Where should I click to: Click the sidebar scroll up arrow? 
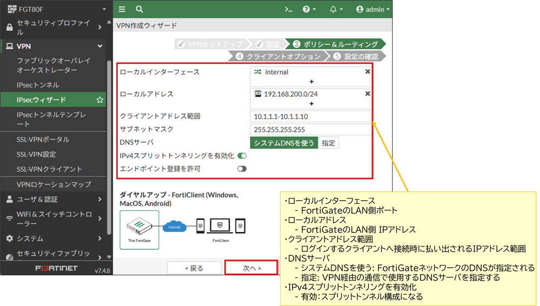(x=109, y=22)
